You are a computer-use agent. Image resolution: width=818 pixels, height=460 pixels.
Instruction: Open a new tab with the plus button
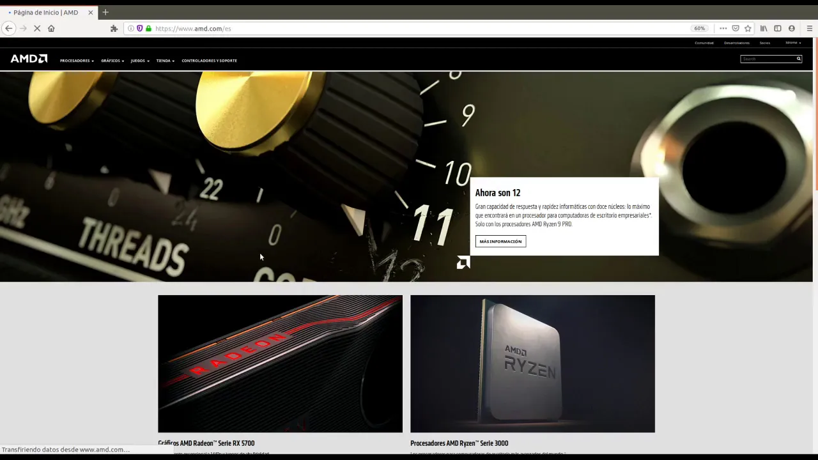click(105, 12)
